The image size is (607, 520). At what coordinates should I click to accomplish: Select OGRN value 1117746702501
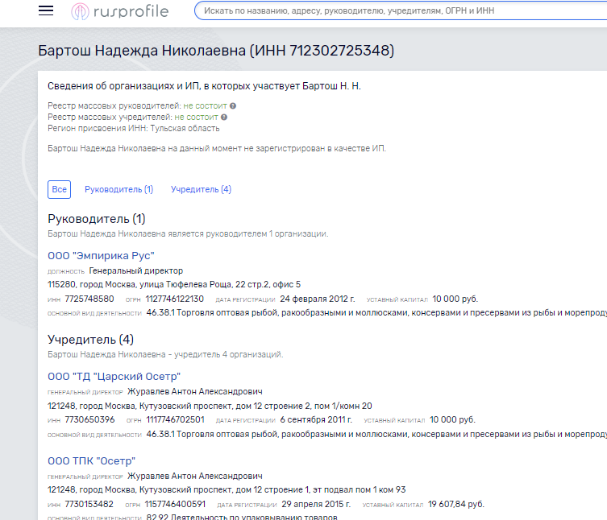click(x=175, y=420)
